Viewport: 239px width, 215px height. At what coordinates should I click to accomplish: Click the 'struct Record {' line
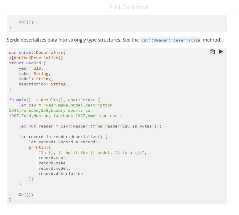(x=27, y=63)
